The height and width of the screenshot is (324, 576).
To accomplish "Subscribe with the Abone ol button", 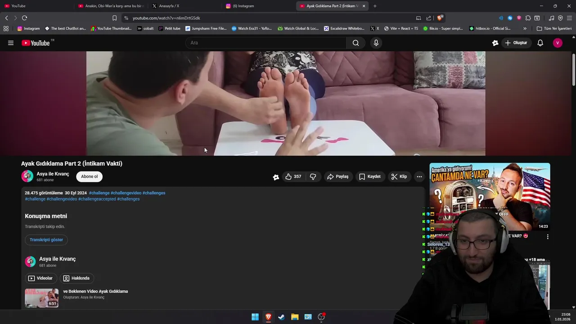I will point(89,176).
